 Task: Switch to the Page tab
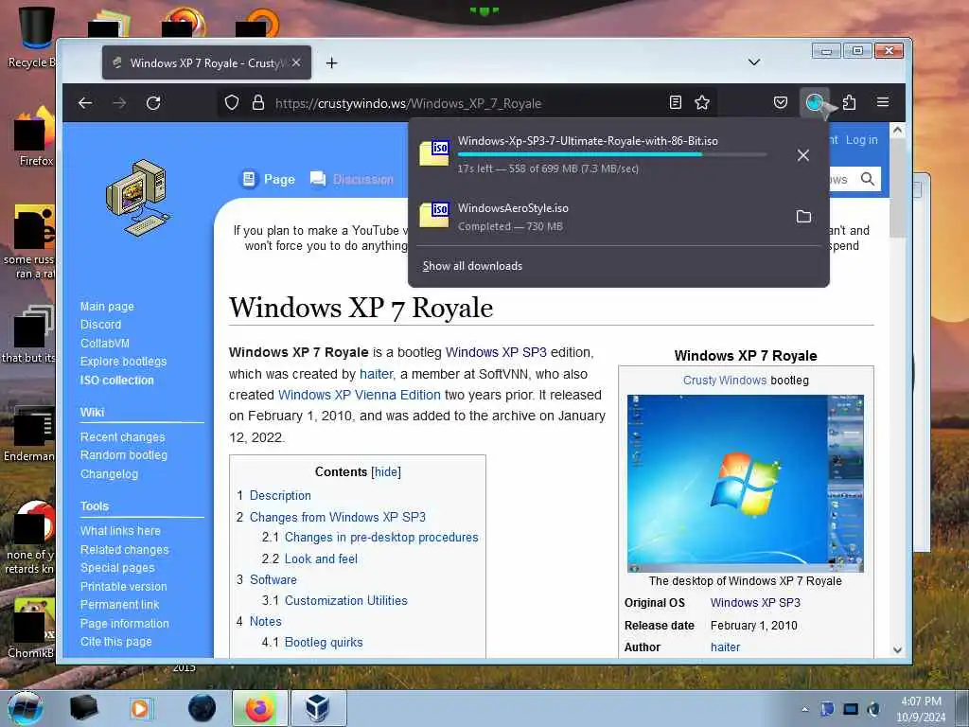(x=268, y=179)
